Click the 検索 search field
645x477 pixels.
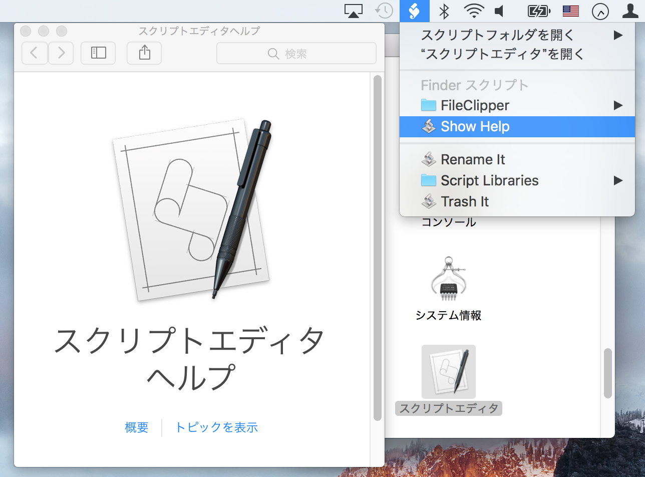coord(296,53)
